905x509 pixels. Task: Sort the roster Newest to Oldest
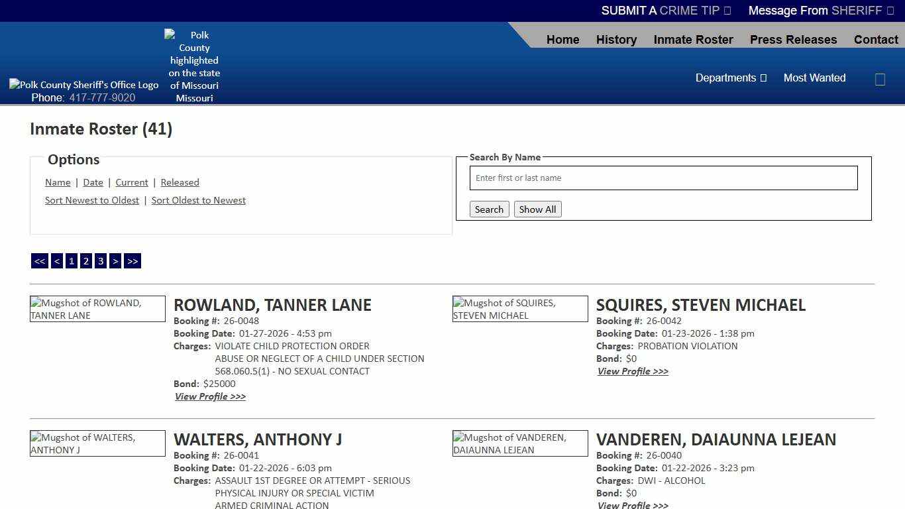(91, 200)
